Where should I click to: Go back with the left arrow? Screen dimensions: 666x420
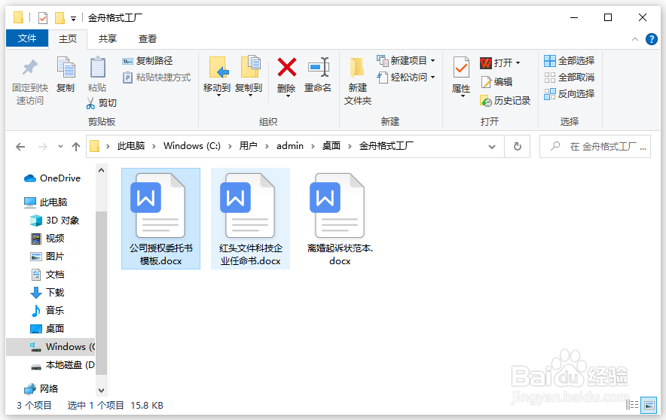tap(20, 147)
